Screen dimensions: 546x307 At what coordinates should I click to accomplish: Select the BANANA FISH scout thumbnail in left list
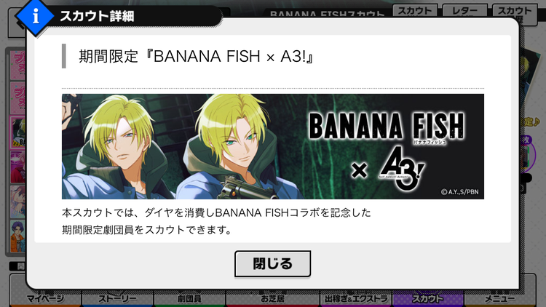17,132
